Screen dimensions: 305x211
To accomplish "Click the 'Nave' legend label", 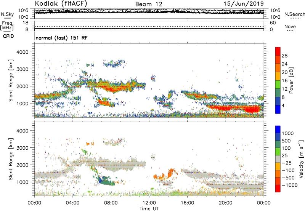I will (290, 26).
